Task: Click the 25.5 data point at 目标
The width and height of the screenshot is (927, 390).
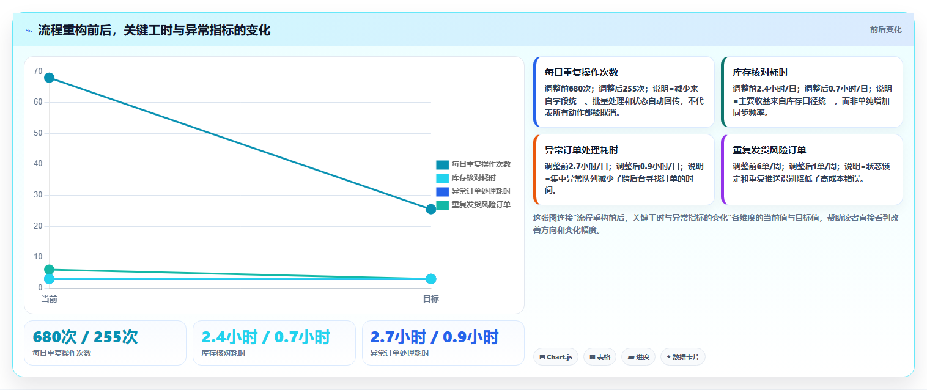Action: [431, 209]
